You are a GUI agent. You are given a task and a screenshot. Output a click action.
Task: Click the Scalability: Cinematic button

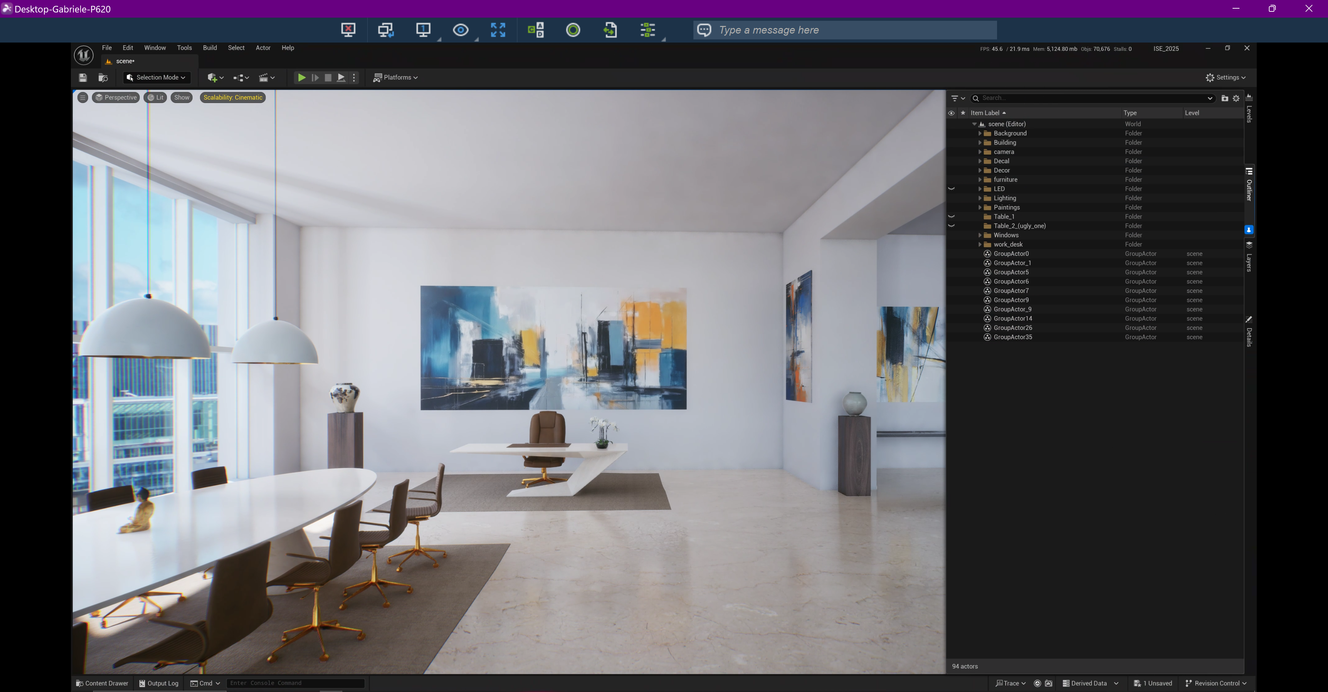(x=232, y=98)
